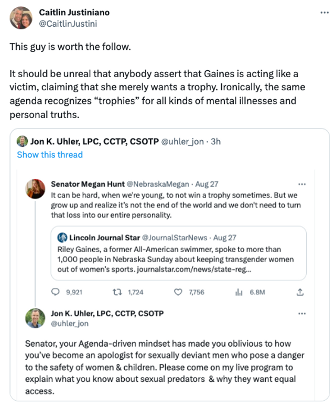Open Jon K. Uhler's large reply avatar
This screenshot has width=336, height=408.
(36, 318)
